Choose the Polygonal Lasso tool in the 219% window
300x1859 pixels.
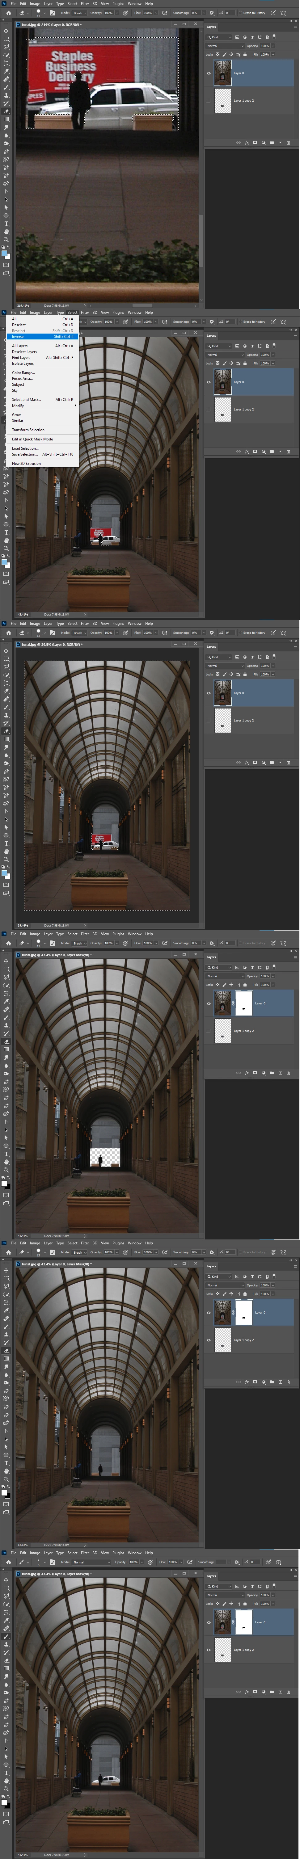coord(6,47)
